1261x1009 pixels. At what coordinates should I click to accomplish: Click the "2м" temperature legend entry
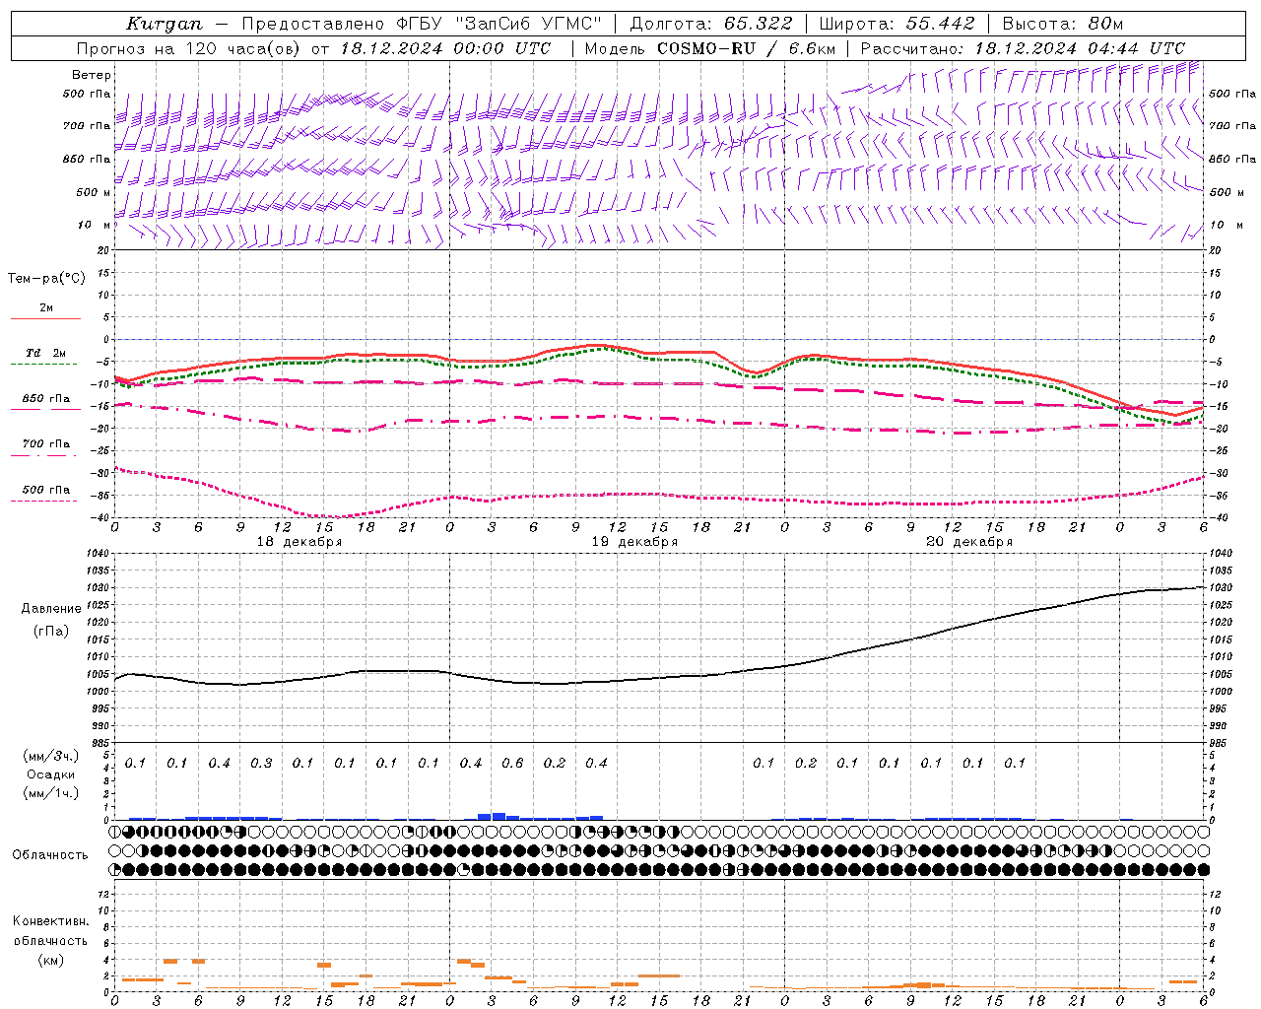coord(46,308)
